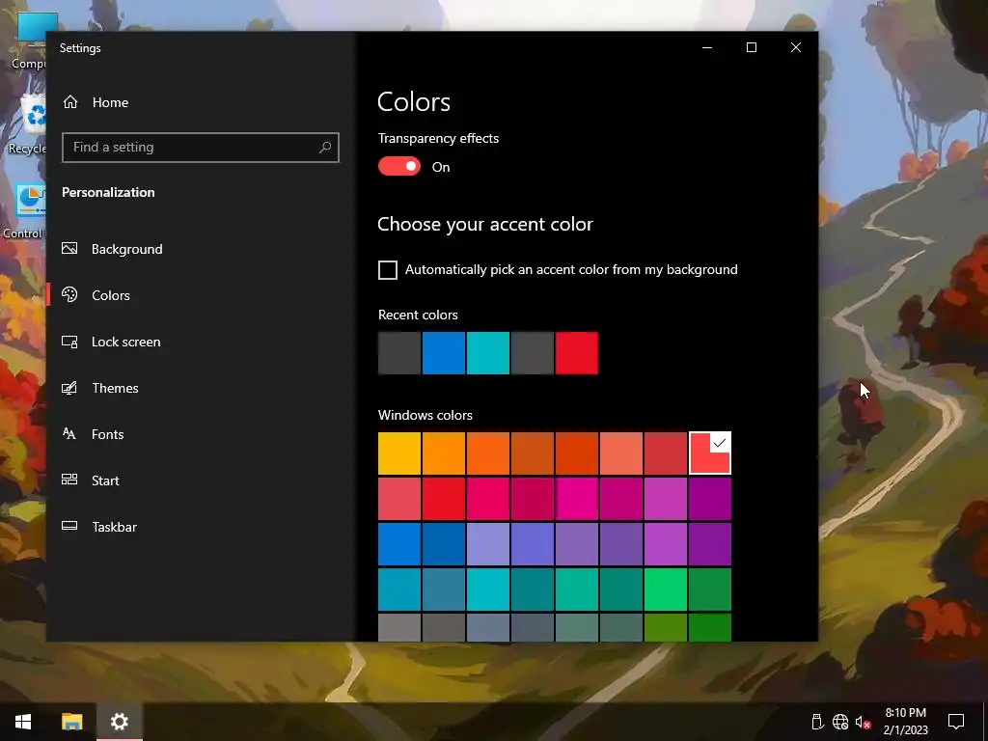This screenshot has height=741, width=988.
Task: Choose the yellow gold Windows color
Action: click(398, 453)
